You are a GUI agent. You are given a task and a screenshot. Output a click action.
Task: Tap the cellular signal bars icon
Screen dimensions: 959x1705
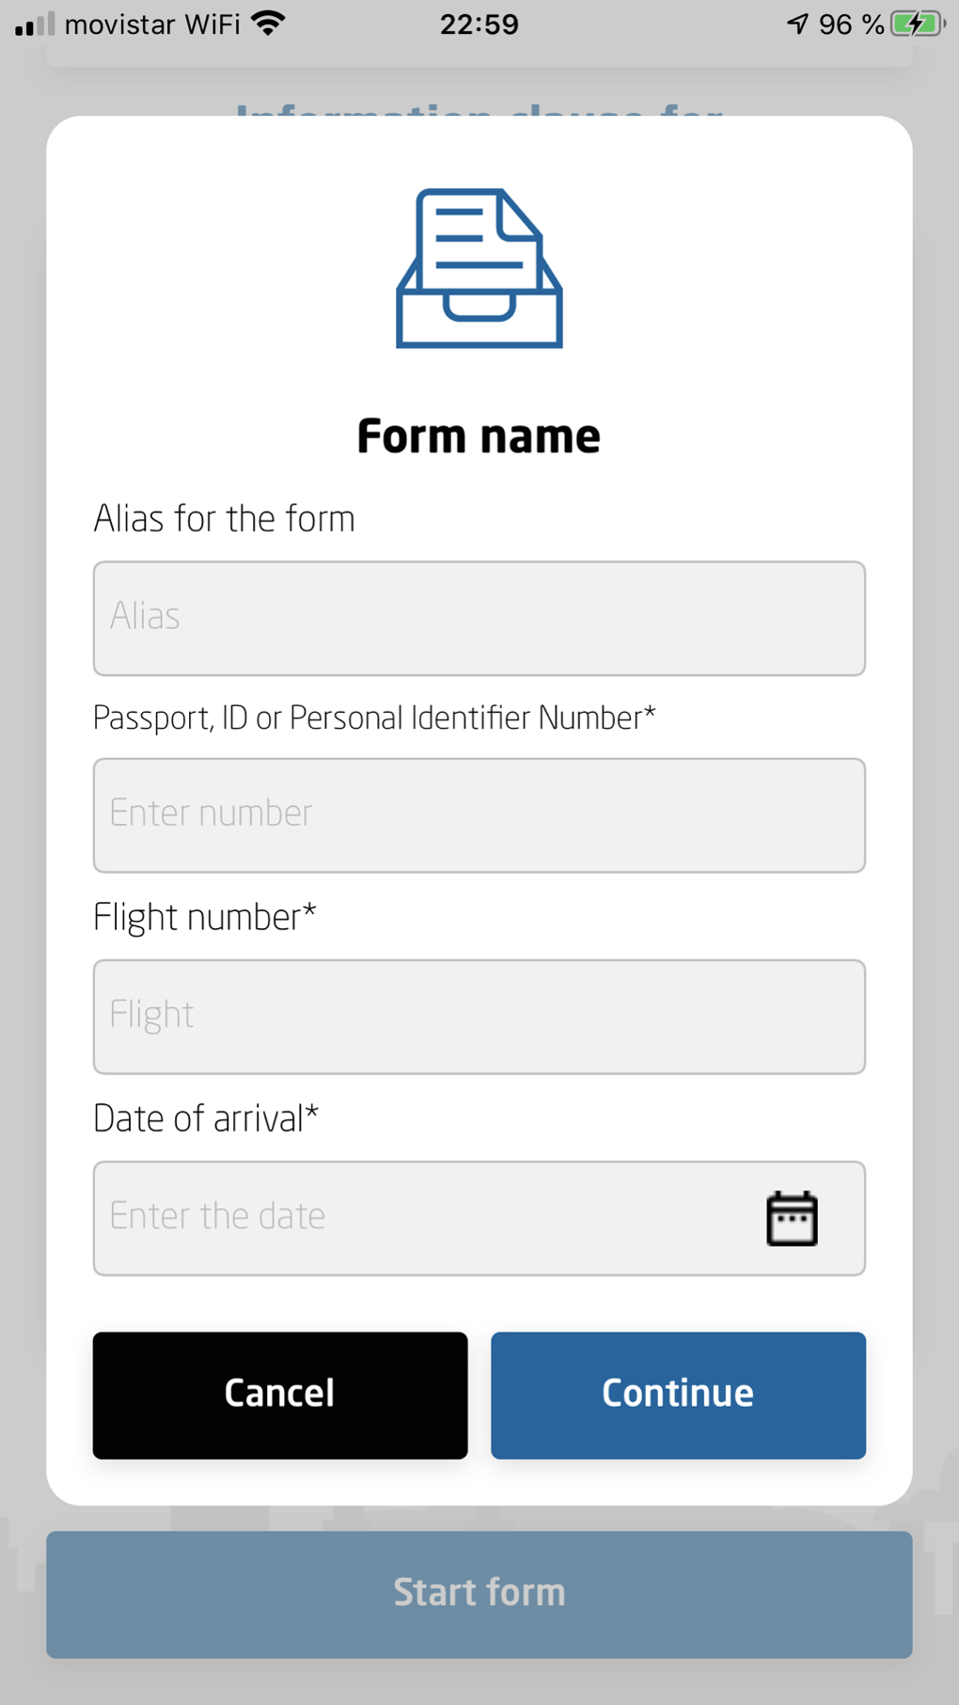point(35,24)
